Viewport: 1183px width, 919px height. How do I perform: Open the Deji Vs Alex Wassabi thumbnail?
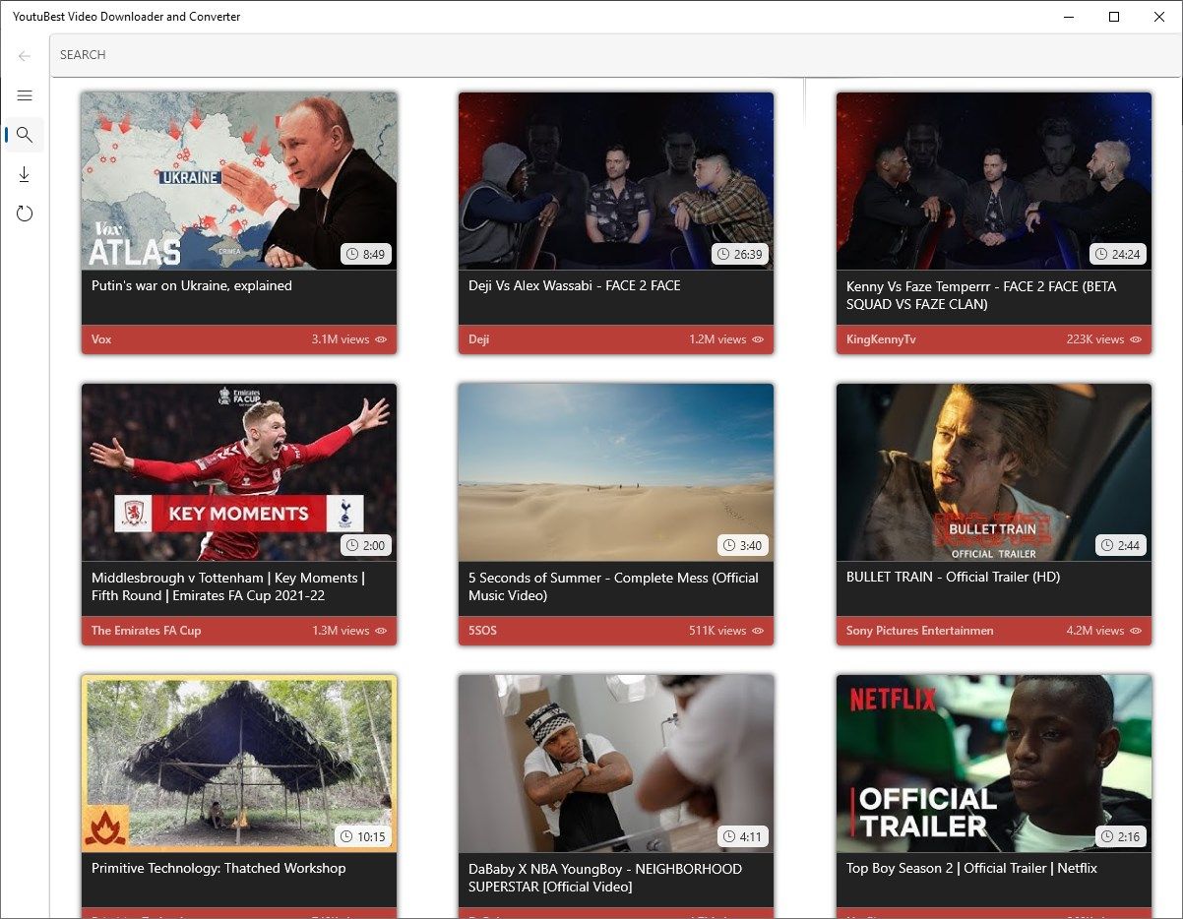pos(616,181)
